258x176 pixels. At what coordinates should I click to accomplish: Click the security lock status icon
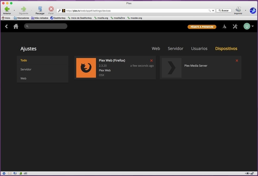(x=252, y=173)
